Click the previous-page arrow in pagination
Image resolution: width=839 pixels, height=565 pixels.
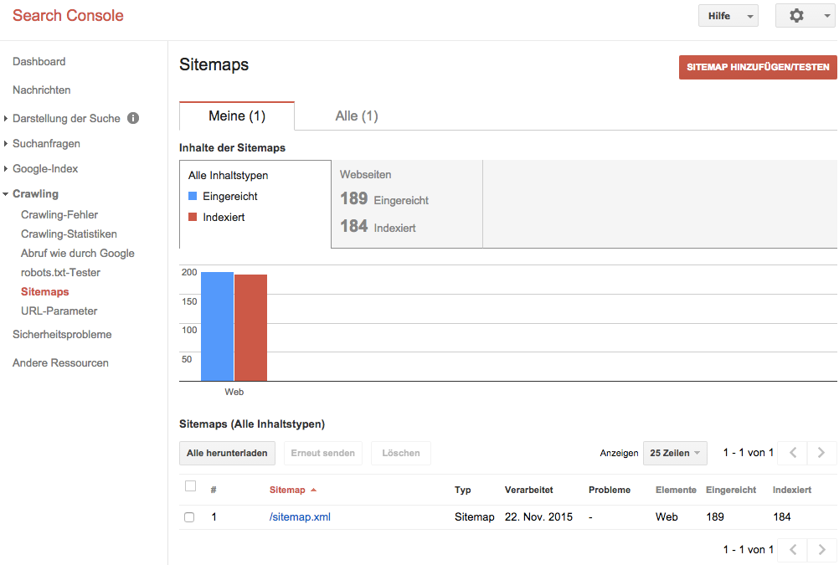pyautogui.click(x=792, y=453)
